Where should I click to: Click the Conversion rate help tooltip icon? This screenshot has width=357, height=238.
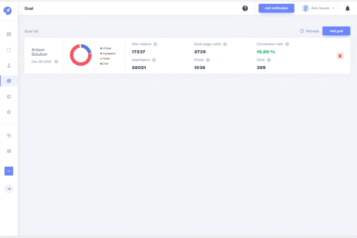point(287,44)
